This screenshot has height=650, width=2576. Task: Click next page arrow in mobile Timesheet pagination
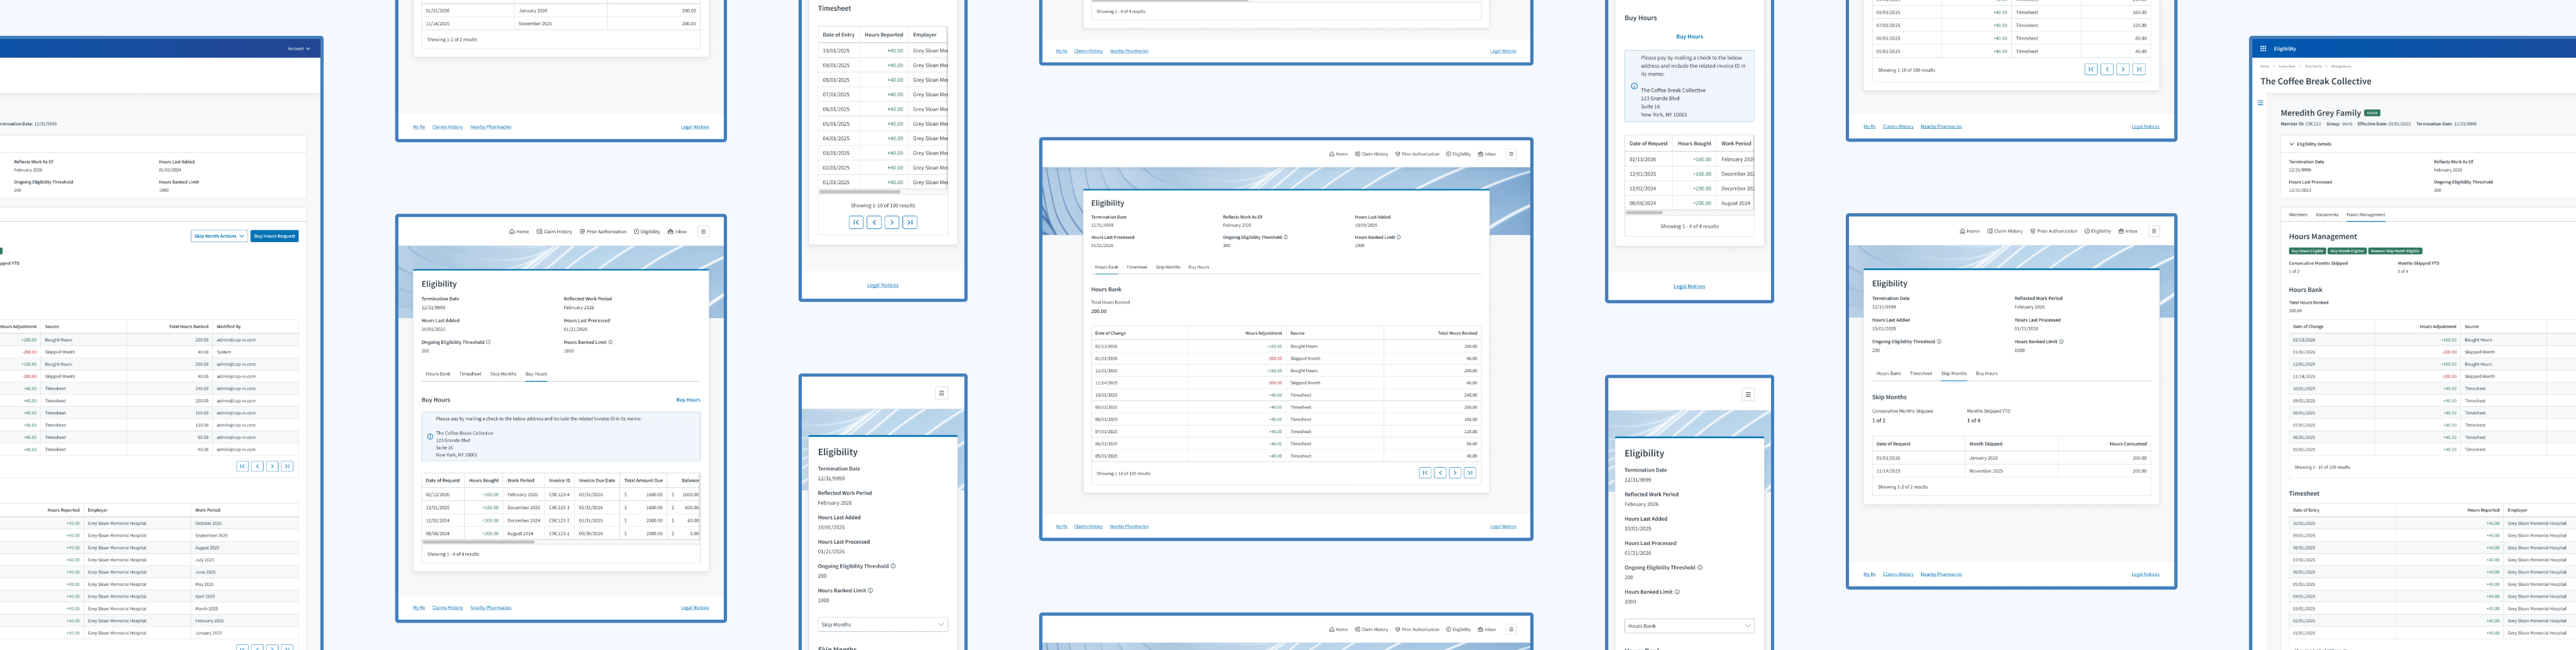point(891,222)
